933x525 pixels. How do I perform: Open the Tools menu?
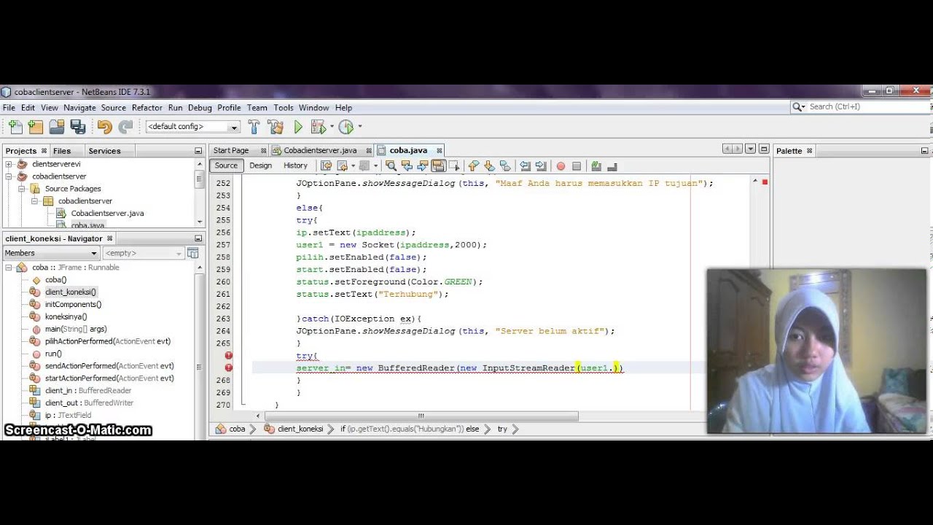tap(284, 108)
